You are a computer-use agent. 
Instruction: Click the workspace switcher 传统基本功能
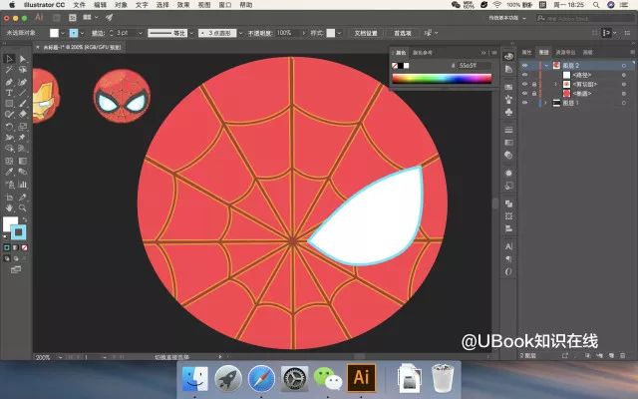(x=507, y=18)
